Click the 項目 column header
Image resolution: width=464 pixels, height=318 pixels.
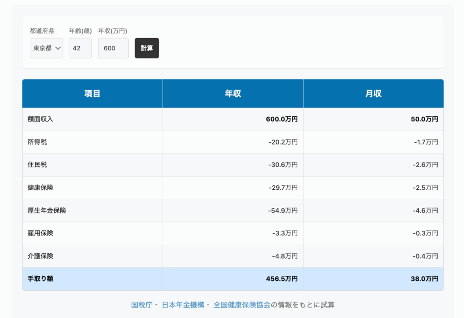pos(92,94)
